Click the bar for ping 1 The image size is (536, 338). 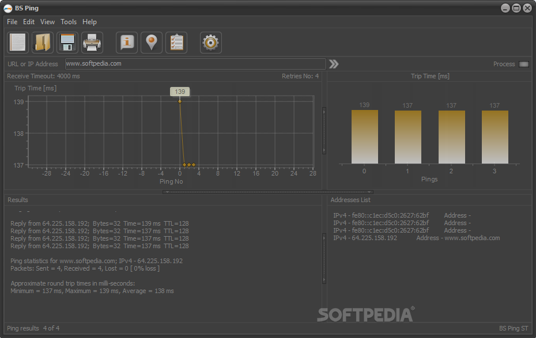tap(408, 137)
